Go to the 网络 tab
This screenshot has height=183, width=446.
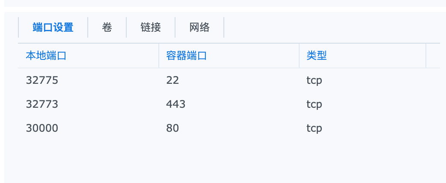pyautogui.click(x=199, y=28)
